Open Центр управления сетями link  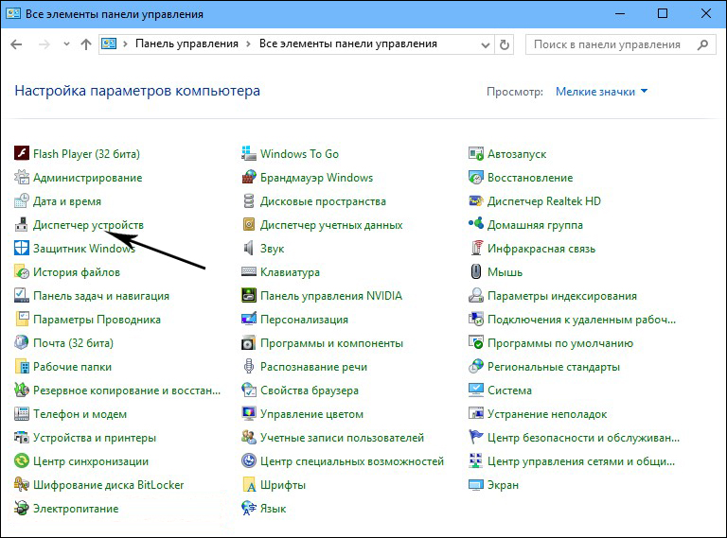tap(581, 461)
